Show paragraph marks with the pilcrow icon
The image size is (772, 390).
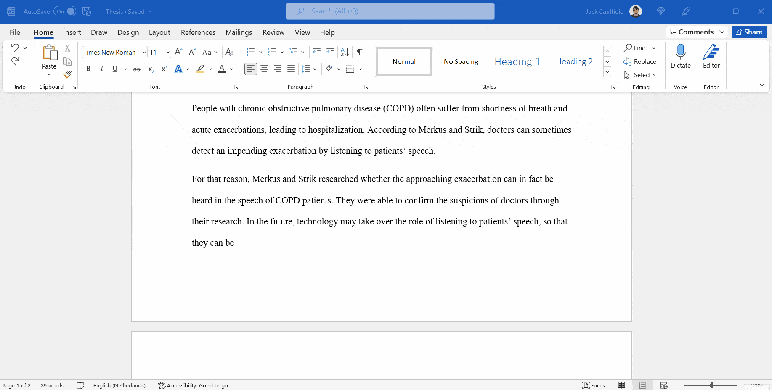[359, 52]
